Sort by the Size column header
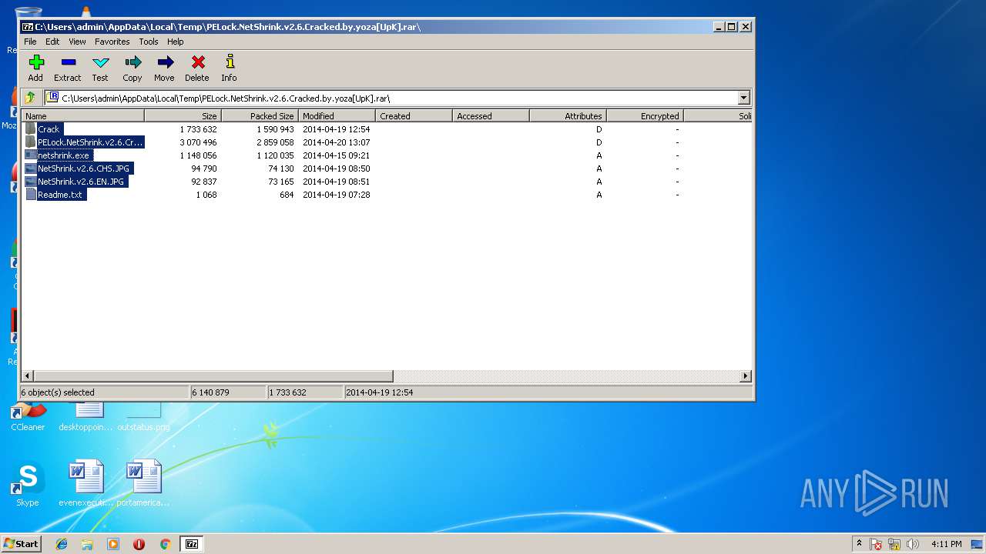 183,116
